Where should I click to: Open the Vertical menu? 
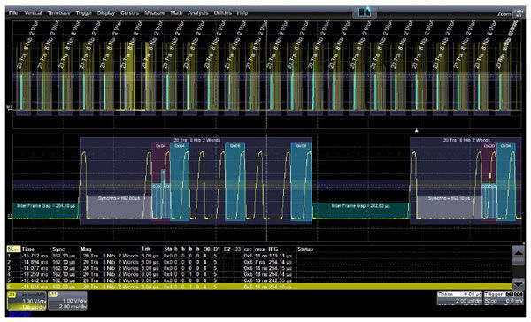click(x=33, y=13)
